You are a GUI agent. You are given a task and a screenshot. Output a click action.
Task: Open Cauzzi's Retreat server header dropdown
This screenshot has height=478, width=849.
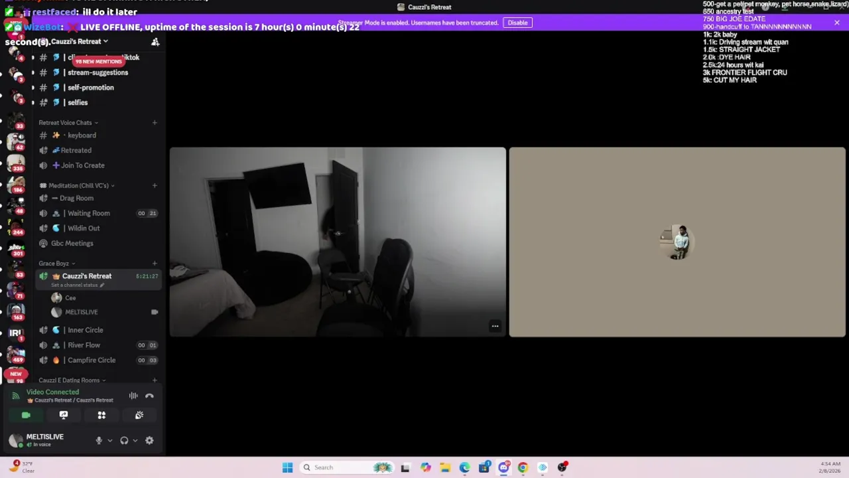point(80,41)
